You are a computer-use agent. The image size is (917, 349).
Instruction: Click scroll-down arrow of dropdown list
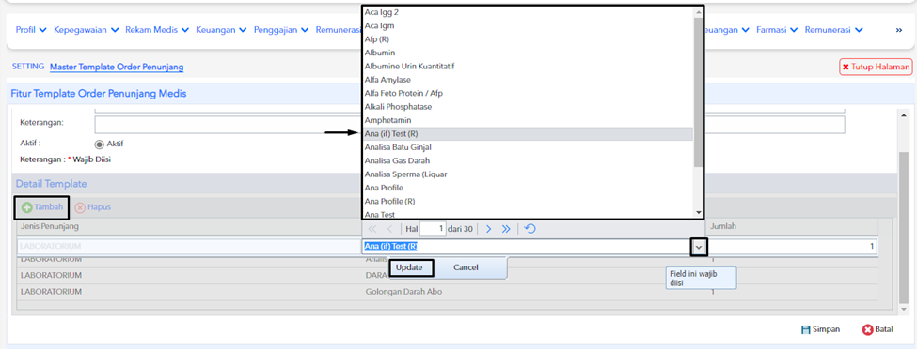point(698,212)
